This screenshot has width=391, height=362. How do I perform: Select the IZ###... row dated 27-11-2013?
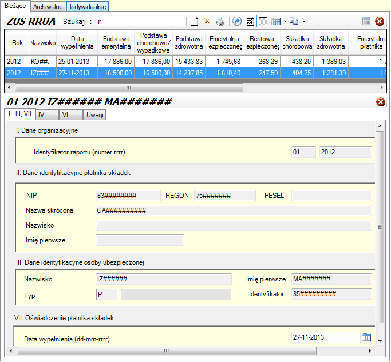tap(196, 73)
